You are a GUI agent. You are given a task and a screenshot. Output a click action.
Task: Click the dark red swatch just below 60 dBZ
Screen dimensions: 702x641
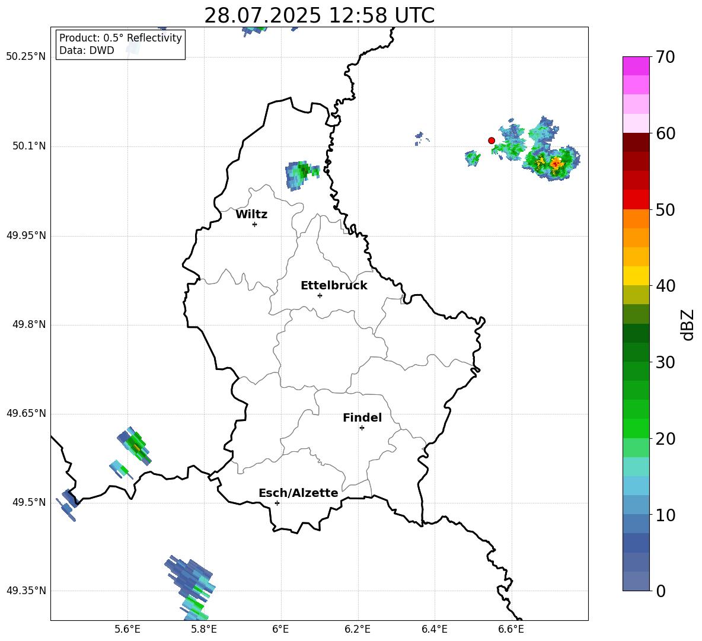(x=636, y=142)
